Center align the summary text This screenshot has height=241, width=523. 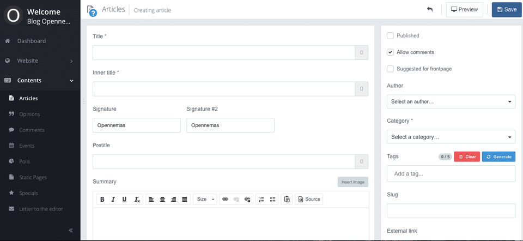tap(162, 200)
